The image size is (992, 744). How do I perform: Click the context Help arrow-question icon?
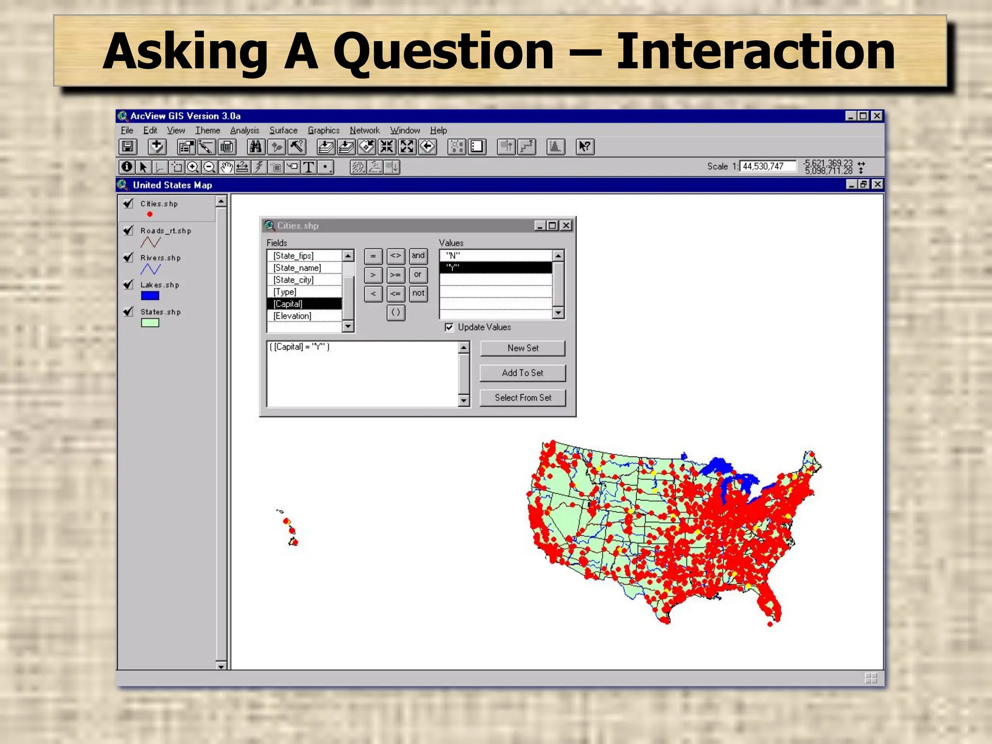tap(585, 146)
